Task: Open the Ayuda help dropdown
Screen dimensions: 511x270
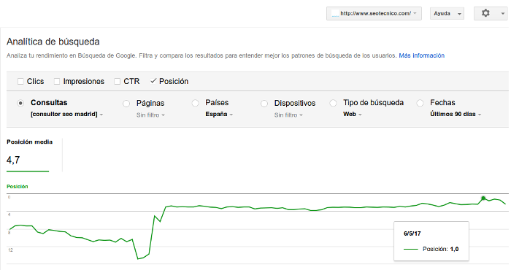Action: click(447, 14)
